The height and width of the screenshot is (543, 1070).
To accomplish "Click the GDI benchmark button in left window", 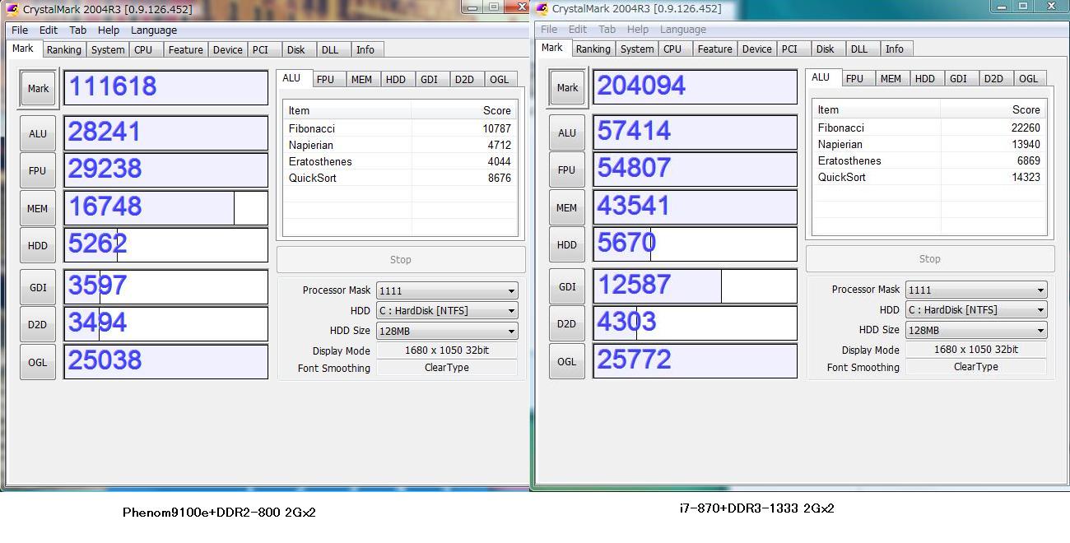I will [x=38, y=288].
